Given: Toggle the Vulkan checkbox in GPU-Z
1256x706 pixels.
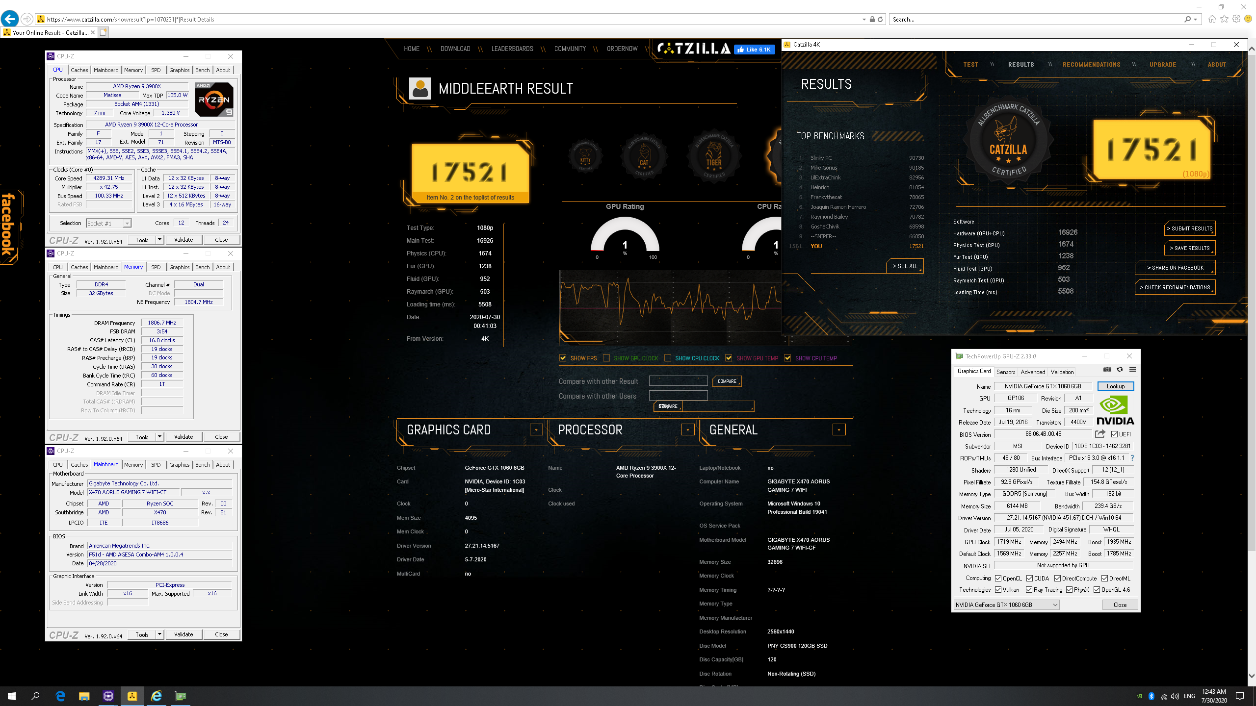Looking at the screenshot, I should pos(998,590).
